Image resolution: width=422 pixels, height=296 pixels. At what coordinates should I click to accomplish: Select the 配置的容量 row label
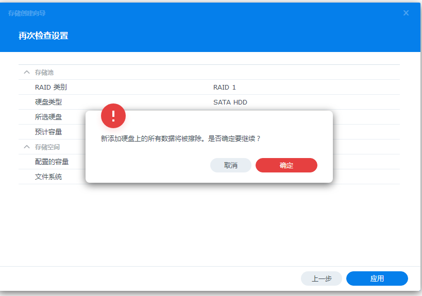[x=52, y=162]
